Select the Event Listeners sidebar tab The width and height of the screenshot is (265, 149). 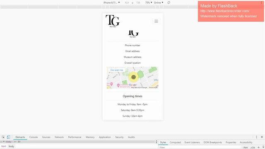[192, 142]
